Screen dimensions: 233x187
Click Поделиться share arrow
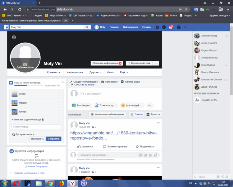pyautogui.click(x=137, y=146)
